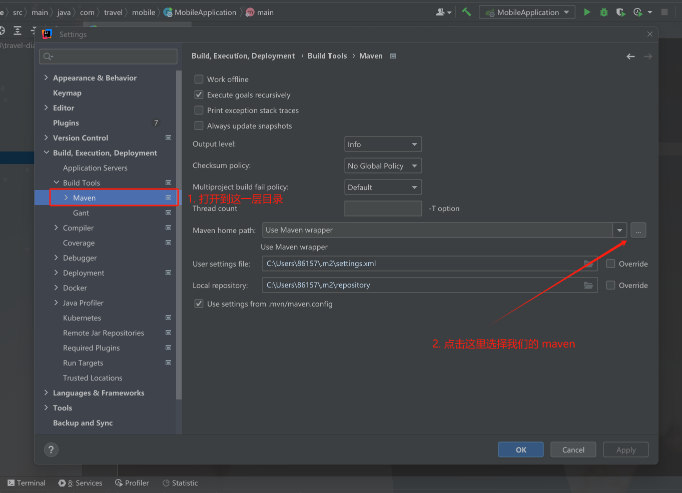Click the User settings file path field
This screenshot has height=493, width=682.
pyautogui.click(x=430, y=263)
